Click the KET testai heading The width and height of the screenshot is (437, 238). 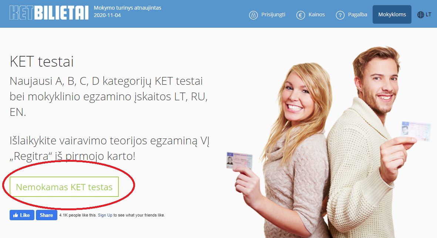click(42, 62)
